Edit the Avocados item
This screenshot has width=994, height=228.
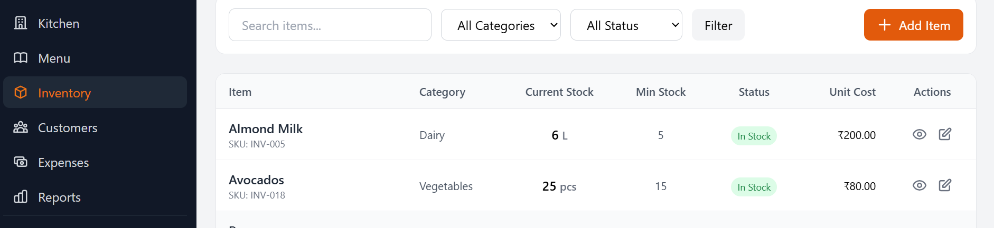(x=945, y=185)
